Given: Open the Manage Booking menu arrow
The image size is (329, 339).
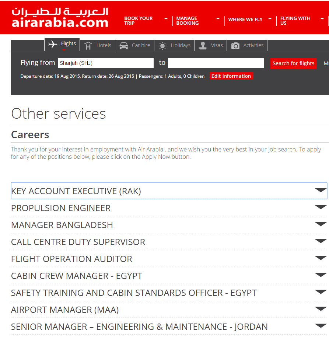Looking at the screenshot, I should point(218,18).
